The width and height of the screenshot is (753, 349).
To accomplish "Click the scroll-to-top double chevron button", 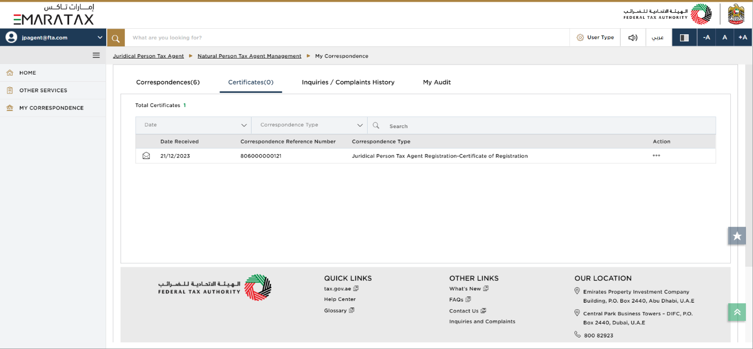I will click(x=737, y=312).
